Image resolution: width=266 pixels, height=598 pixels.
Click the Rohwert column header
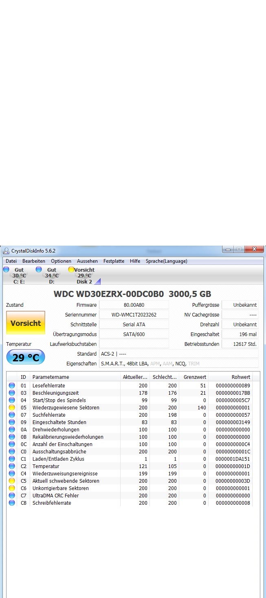(x=231, y=377)
